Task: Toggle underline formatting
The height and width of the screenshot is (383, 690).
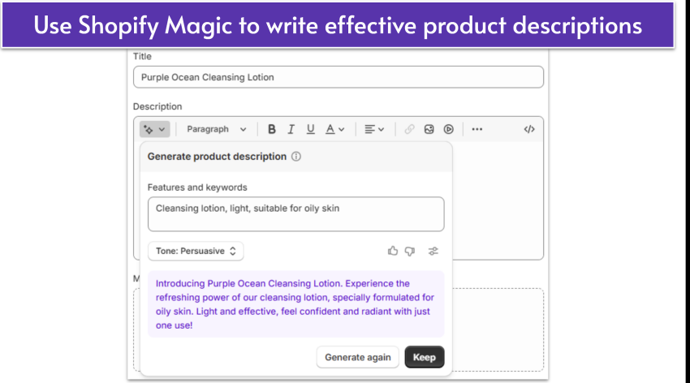Action: [x=311, y=129]
